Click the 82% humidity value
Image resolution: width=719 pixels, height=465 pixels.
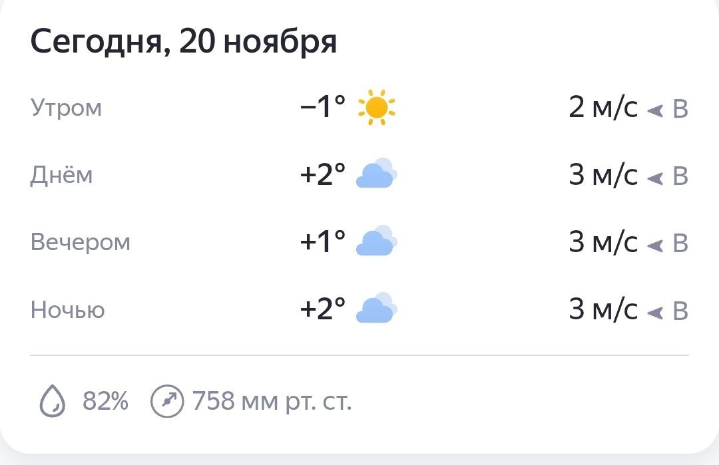[105, 402]
